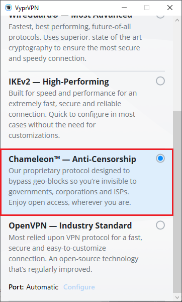Click the OpenVPN — Industry Standard heading
The image size is (182, 302).
click(x=70, y=225)
